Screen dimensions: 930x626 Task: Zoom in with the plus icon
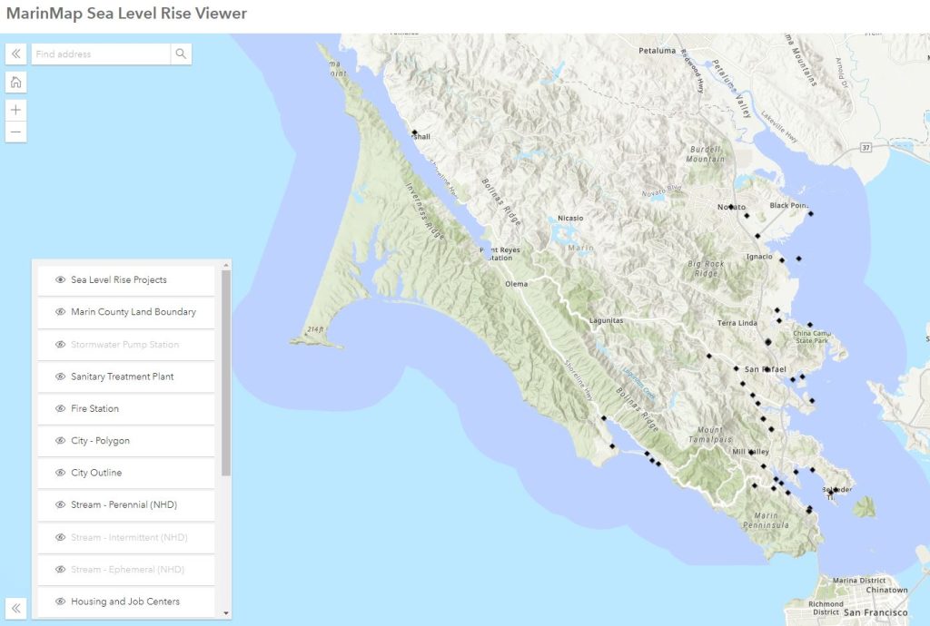15,110
